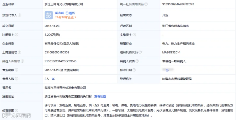The height and width of the screenshot is (120, 236).
Task: Select registration number 331082000160559
Action: coord(57,52)
